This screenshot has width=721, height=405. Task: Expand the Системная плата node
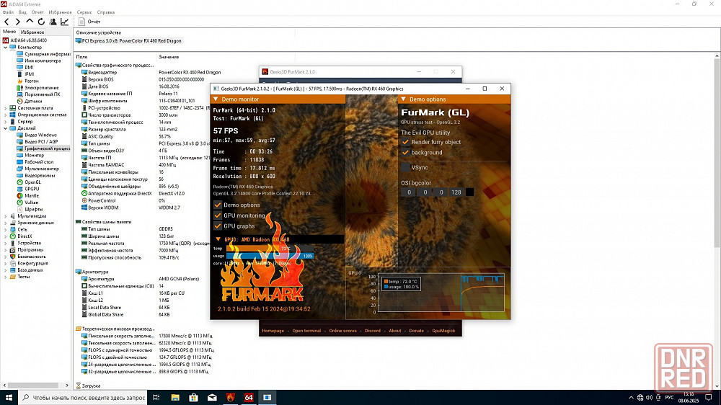tap(6, 108)
